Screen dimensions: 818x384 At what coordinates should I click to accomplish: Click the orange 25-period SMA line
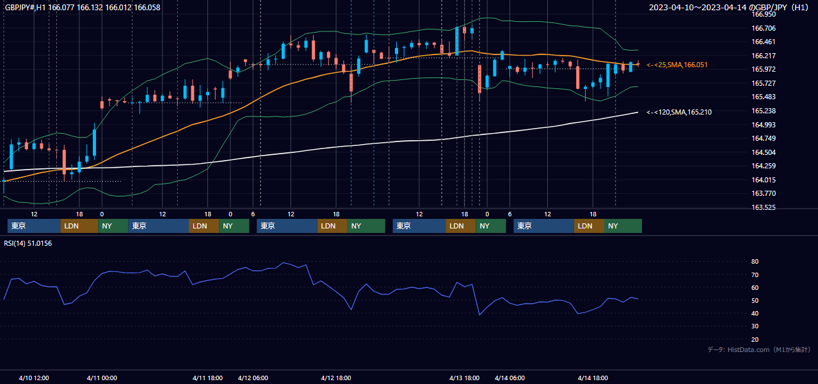[x=192, y=125]
